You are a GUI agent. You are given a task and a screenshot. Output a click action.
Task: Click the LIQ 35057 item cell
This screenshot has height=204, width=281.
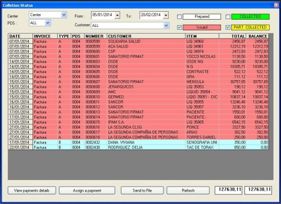(x=202, y=107)
